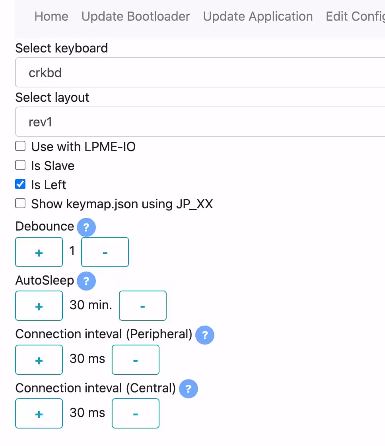Show the AutoSleep help tooltip icon
Image resolution: width=385 pixels, height=446 pixels.
[x=86, y=281]
